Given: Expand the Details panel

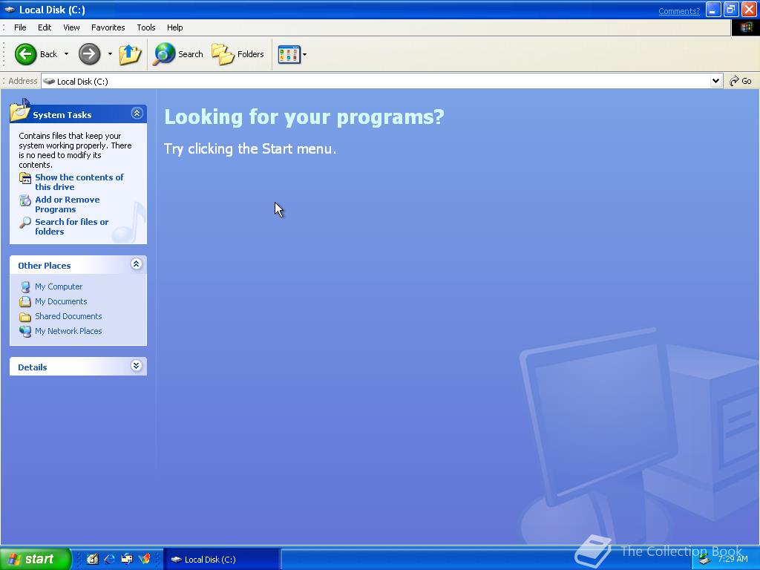Looking at the screenshot, I should coord(137,366).
